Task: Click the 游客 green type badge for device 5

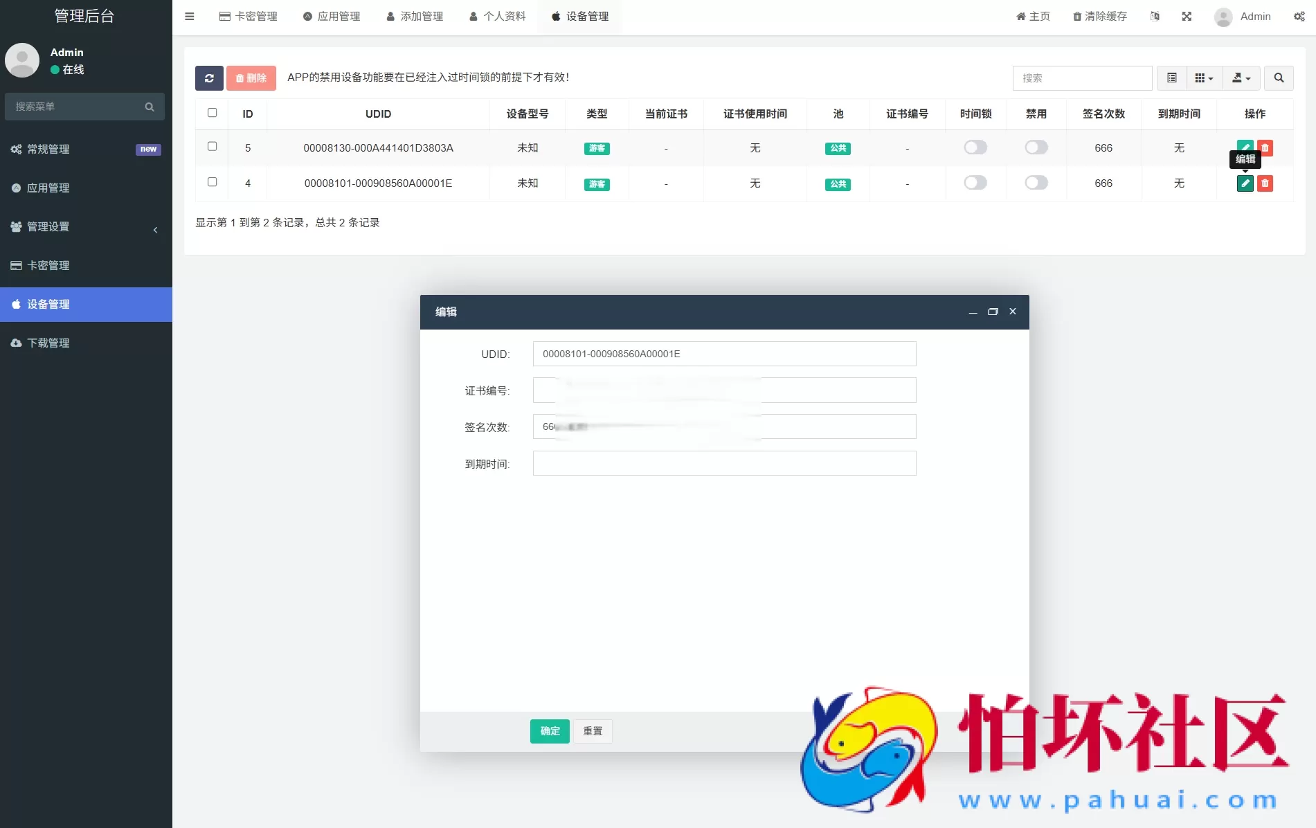Action: 596,147
